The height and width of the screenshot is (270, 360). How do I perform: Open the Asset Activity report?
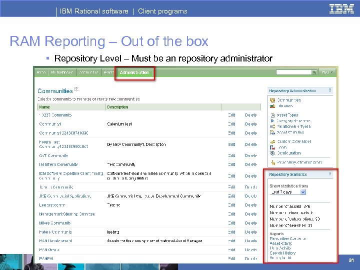(x=281, y=243)
